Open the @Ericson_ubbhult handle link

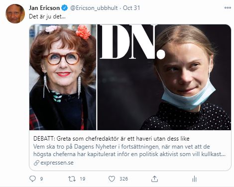pos(94,8)
